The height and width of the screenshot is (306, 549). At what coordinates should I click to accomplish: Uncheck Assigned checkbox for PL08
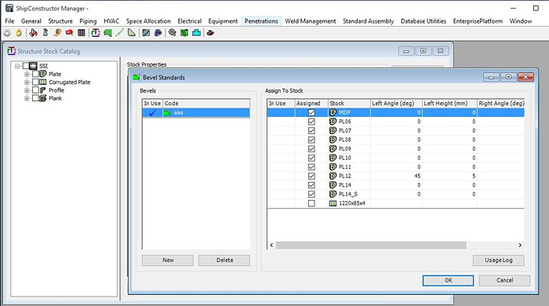pos(311,140)
